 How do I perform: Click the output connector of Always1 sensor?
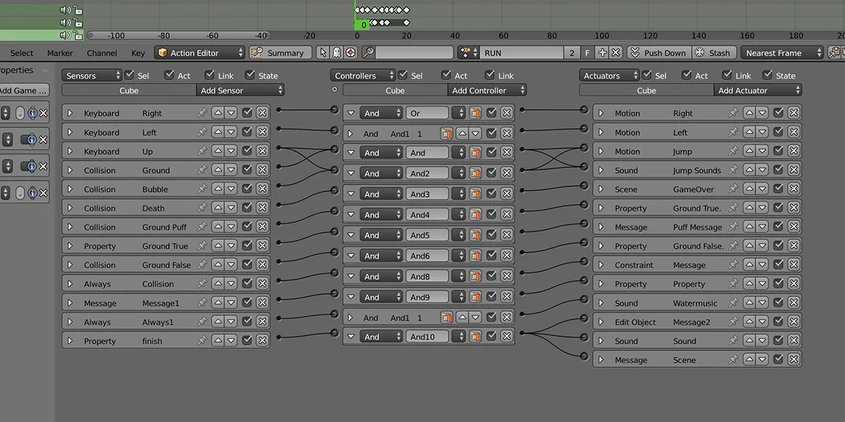[280, 319]
